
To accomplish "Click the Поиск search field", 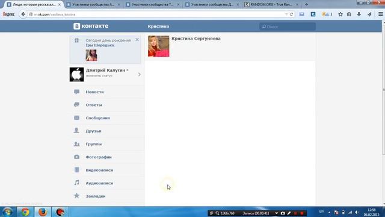I will pos(288,27).
